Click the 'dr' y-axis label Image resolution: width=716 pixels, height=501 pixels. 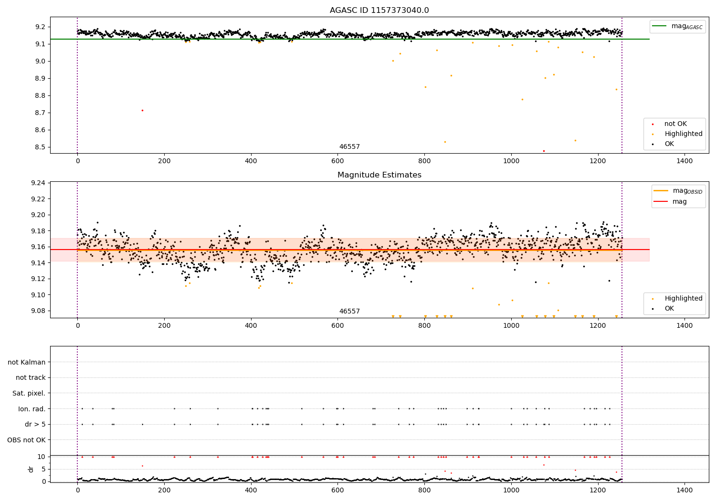(31, 469)
